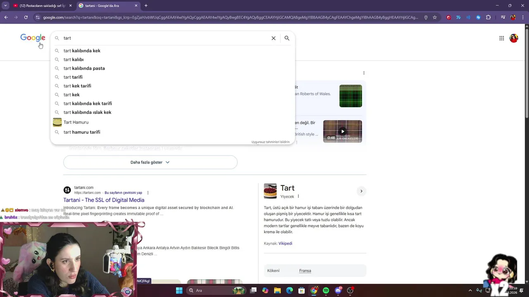The image size is (529, 297).
Task: Open the blue sound waves extension
Action: 468,17
